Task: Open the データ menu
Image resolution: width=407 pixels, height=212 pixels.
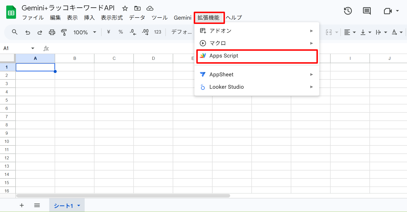Action: coord(137,18)
